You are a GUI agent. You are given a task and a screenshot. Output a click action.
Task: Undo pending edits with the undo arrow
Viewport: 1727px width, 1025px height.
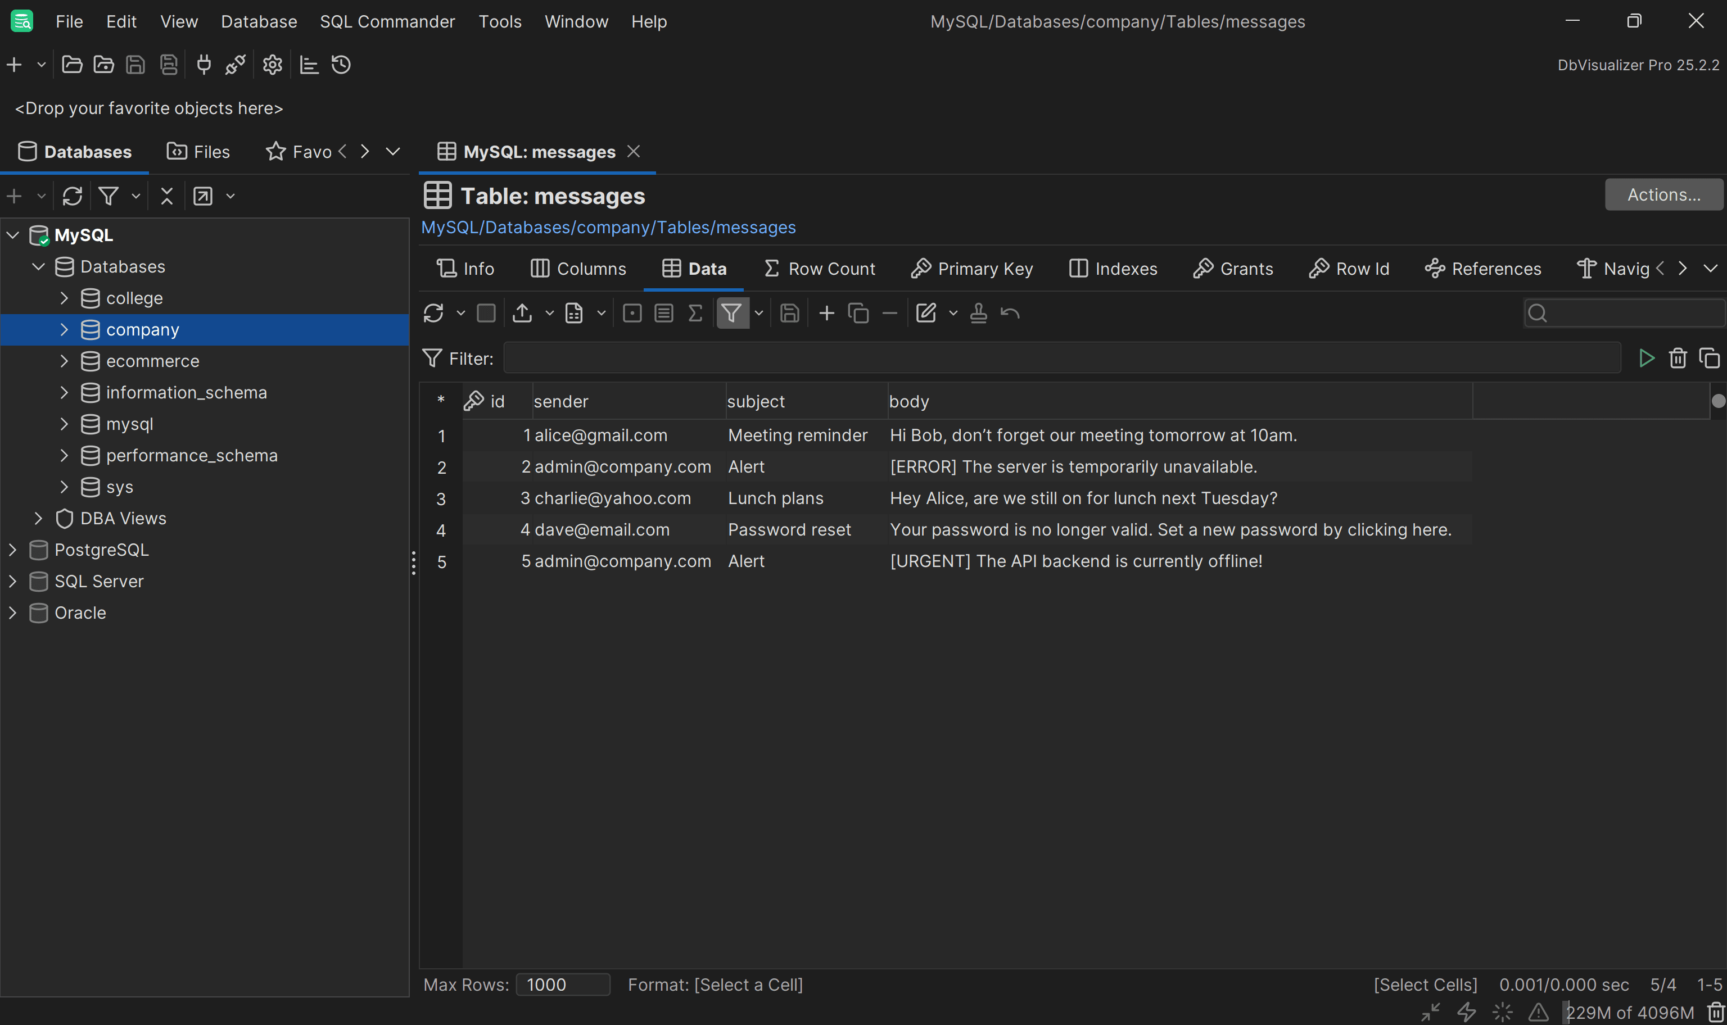click(x=1009, y=312)
